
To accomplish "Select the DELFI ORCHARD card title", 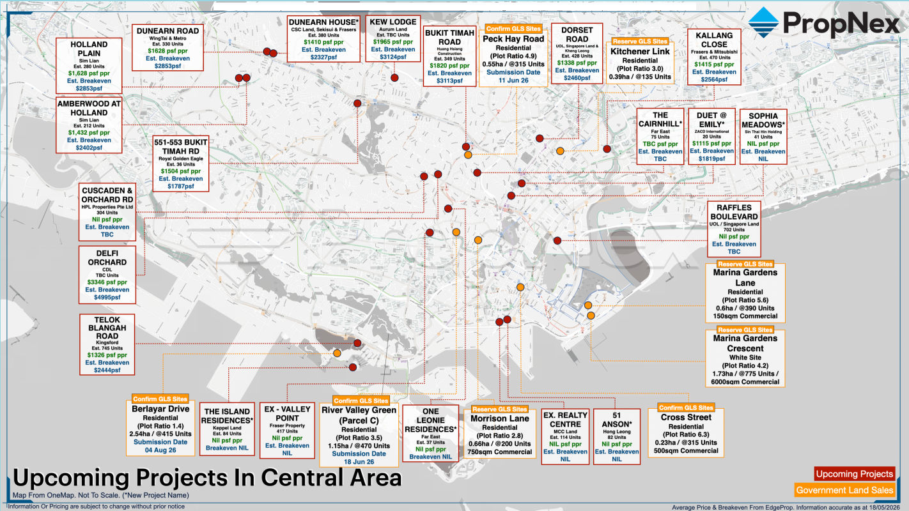I will (107, 258).
